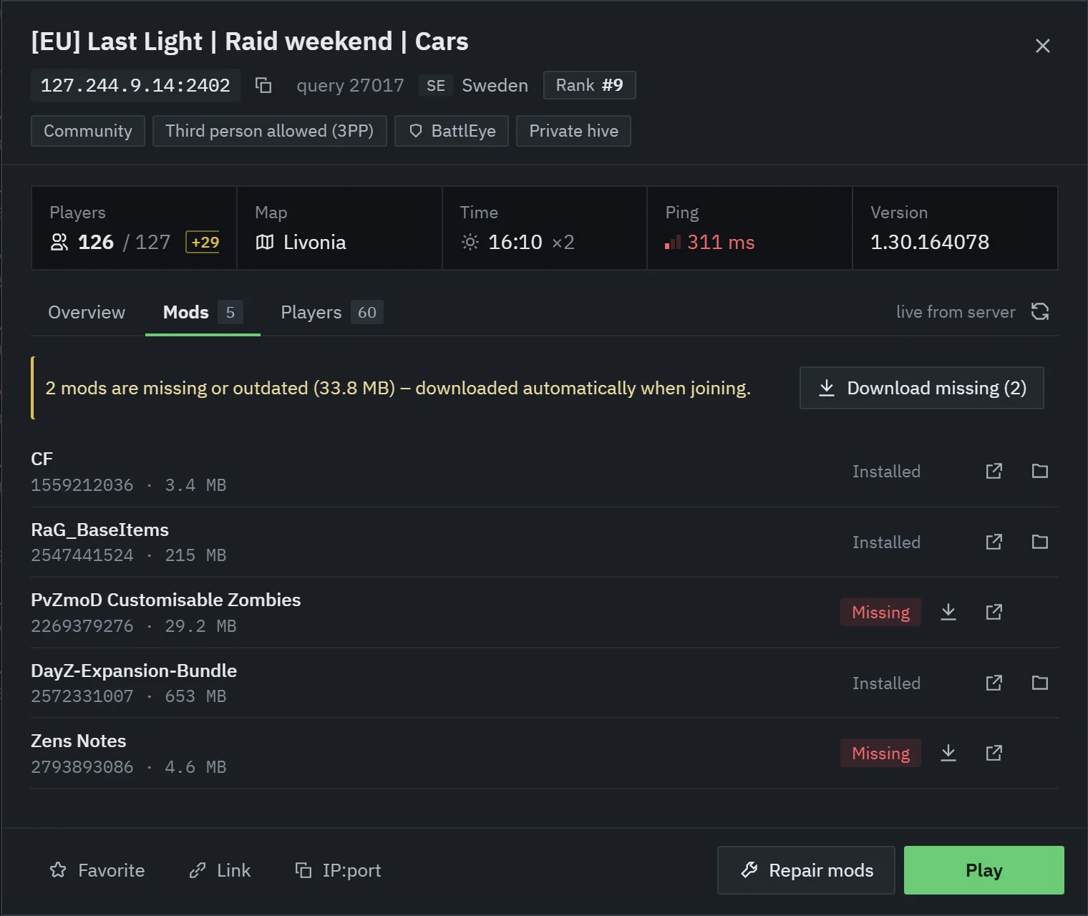This screenshot has width=1088, height=916.
Task: Download Zens Notes mod
Action: [948, 753]
